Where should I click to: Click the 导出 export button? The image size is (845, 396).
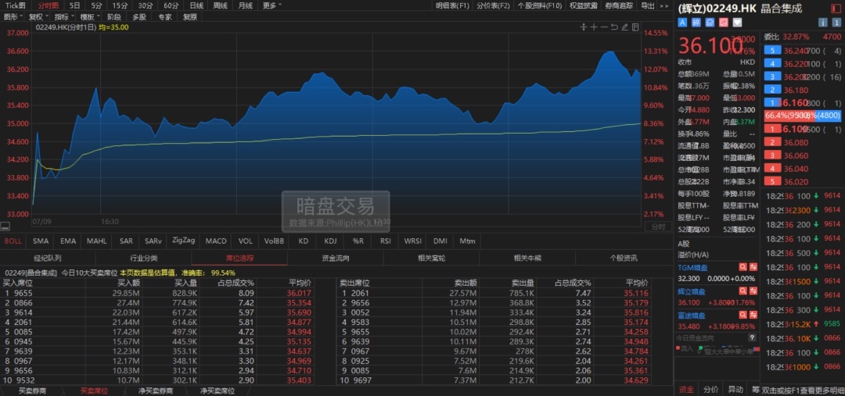click(647, 5)
